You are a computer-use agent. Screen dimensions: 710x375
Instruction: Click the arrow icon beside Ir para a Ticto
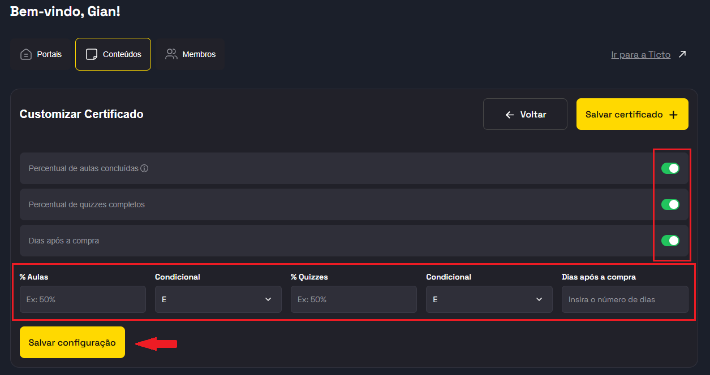[x=682, y=54]
